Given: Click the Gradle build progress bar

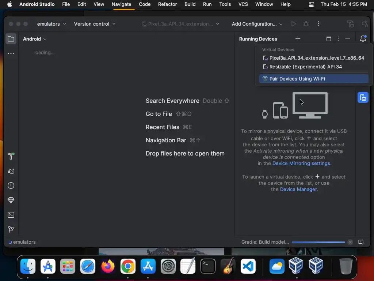Looking at the screenshot, I should coord(318,242).
